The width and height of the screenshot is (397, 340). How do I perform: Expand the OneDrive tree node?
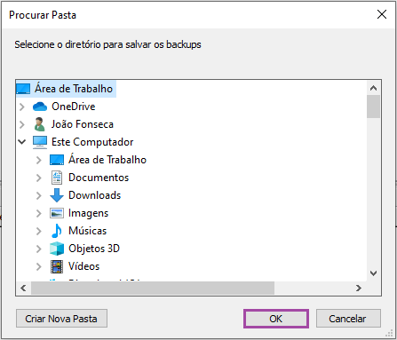coord(21,107)
